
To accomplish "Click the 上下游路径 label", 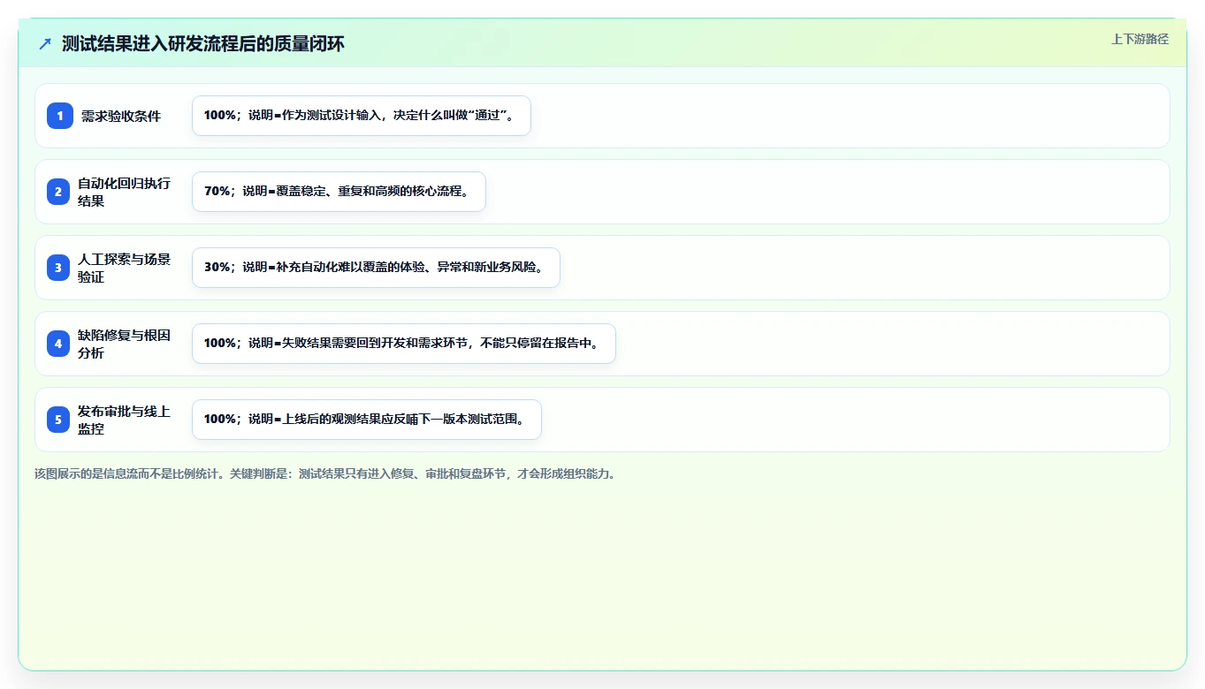I will point(1140,39).
